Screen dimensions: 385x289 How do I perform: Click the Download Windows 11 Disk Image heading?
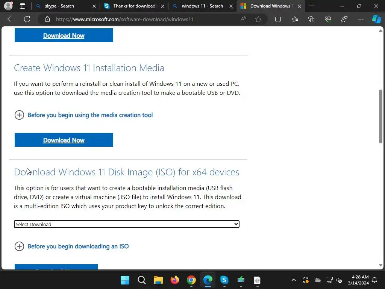(x=126, y=172)
